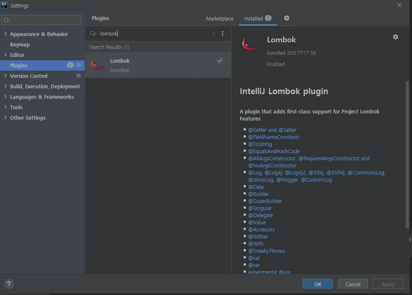Click the update badge on Plugins row
Screen dimensions: 412x295
point(70,65)
